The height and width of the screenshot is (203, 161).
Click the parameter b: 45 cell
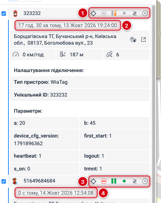[x=115, y=123]
